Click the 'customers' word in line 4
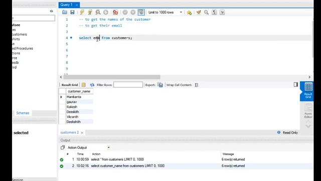 click(121, 38)
